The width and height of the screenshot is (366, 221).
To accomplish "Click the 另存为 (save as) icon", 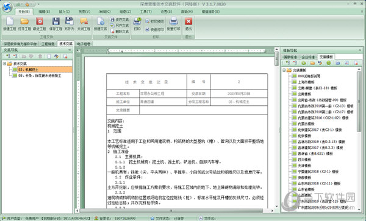I will pyautogui.click(x=70, y=21).
